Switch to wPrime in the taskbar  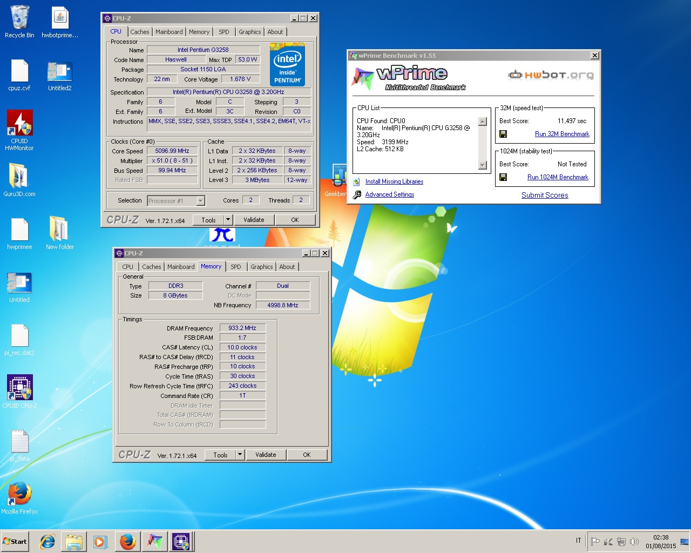(155, 542)
